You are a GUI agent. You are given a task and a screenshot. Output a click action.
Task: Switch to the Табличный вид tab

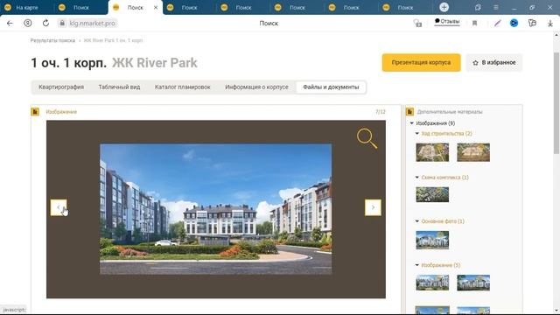[x=119, y=87]
